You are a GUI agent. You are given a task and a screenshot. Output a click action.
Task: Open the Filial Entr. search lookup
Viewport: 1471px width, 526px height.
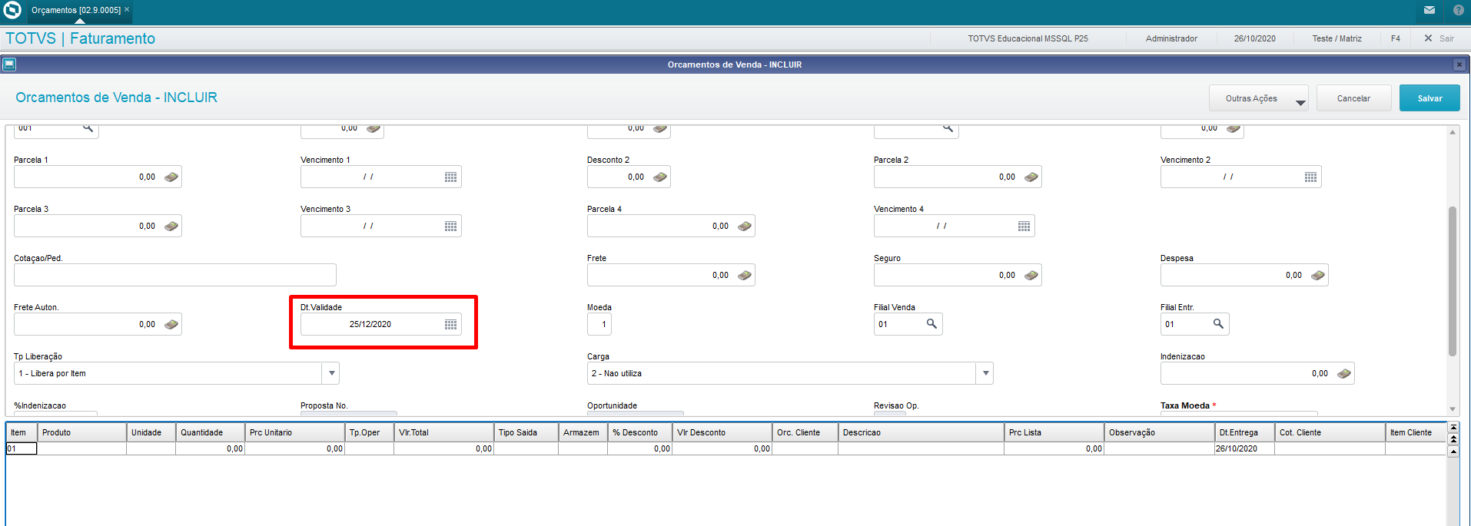point(1218,324)
